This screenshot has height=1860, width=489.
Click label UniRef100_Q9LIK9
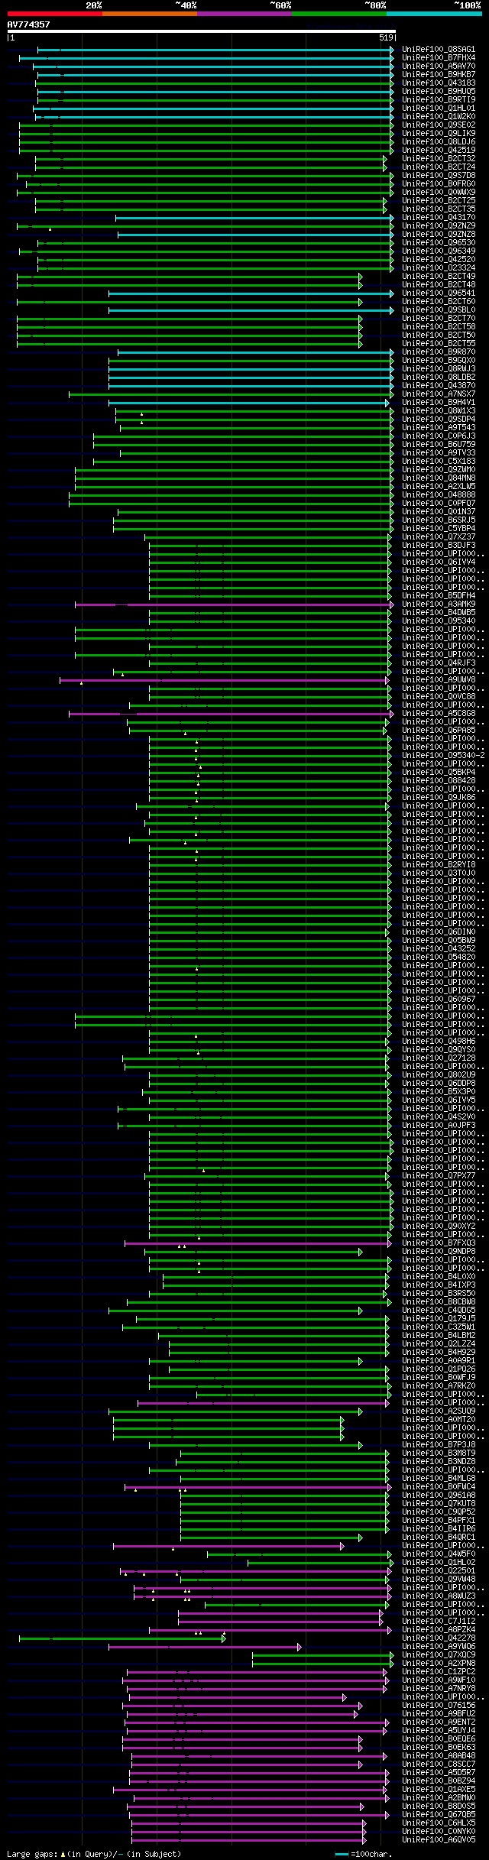[439, 134]
